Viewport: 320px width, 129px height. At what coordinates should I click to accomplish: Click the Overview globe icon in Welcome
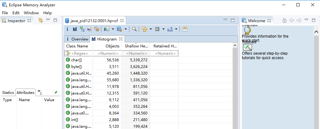[247, 31]
